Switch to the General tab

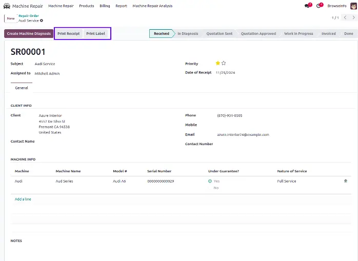tap(22, 88)
